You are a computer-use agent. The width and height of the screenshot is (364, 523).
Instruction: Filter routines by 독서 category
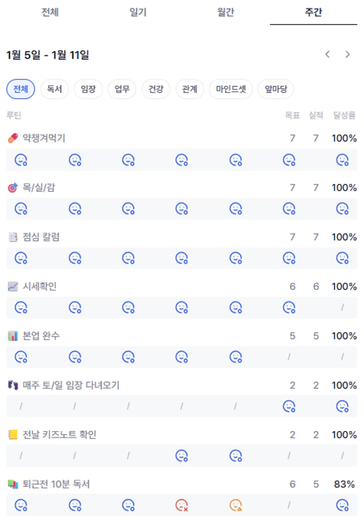coord(55,90)
